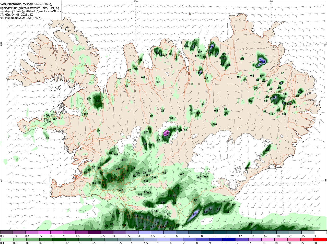The width and height of the screenshot is (327, 245).
Task: Click bottom legend light pink swatch 16–18
Action: [x=268, y=239]
